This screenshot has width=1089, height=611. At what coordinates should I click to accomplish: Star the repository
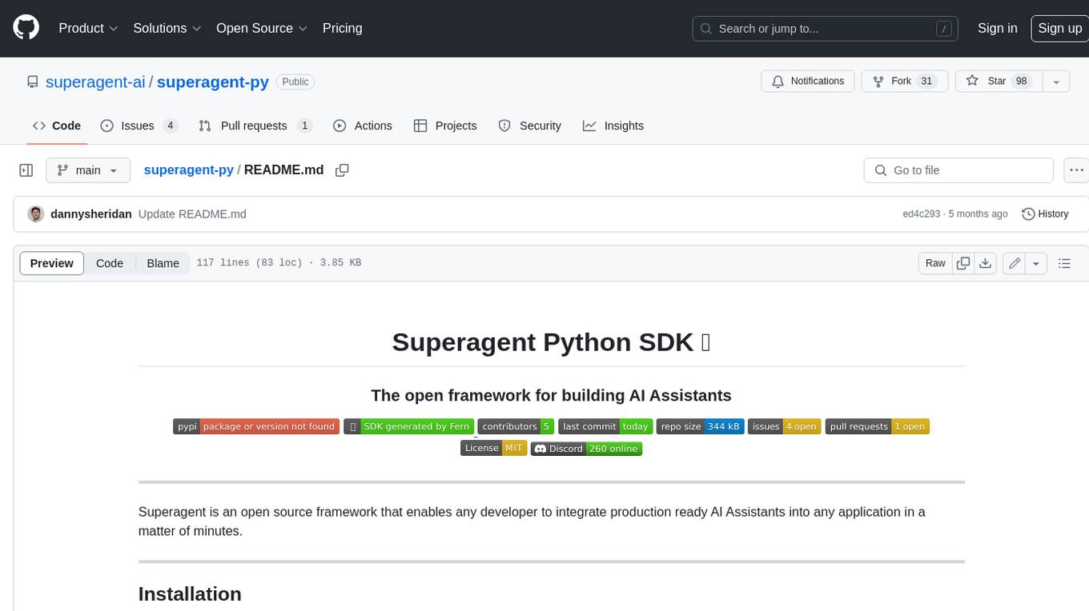pyautogui.click(x=998, y=82)
